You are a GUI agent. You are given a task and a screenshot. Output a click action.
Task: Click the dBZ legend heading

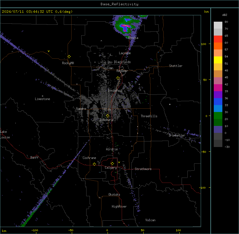point(225,15)
